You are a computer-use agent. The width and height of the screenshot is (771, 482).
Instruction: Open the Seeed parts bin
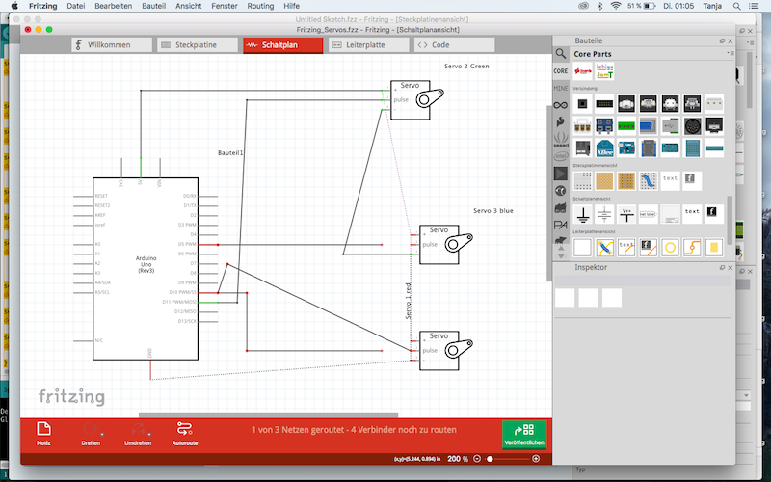[x=561, y=139]
